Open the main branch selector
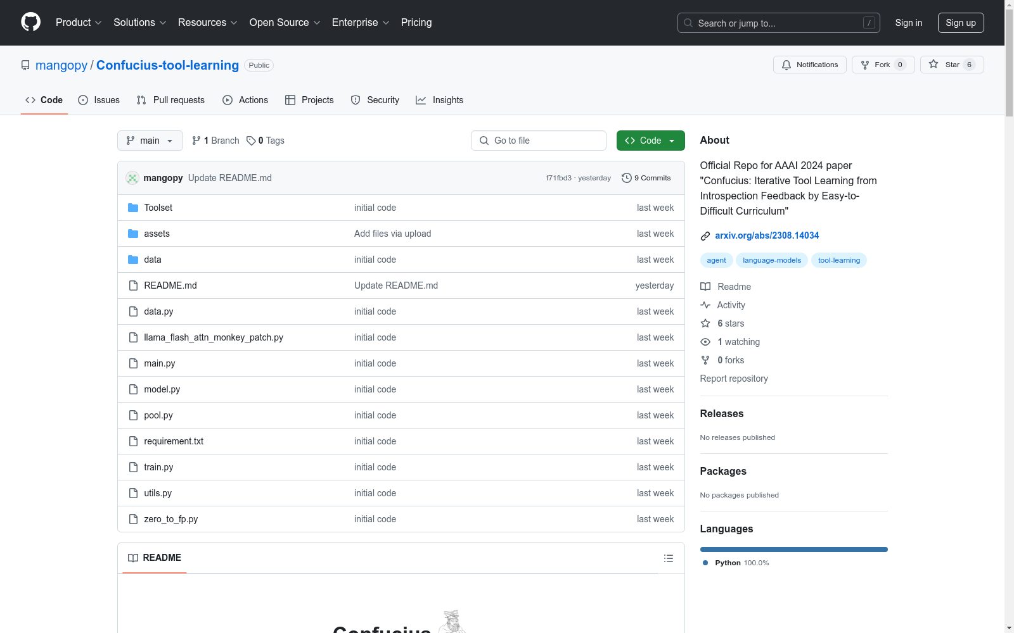1014x633 pixels. 150,141
